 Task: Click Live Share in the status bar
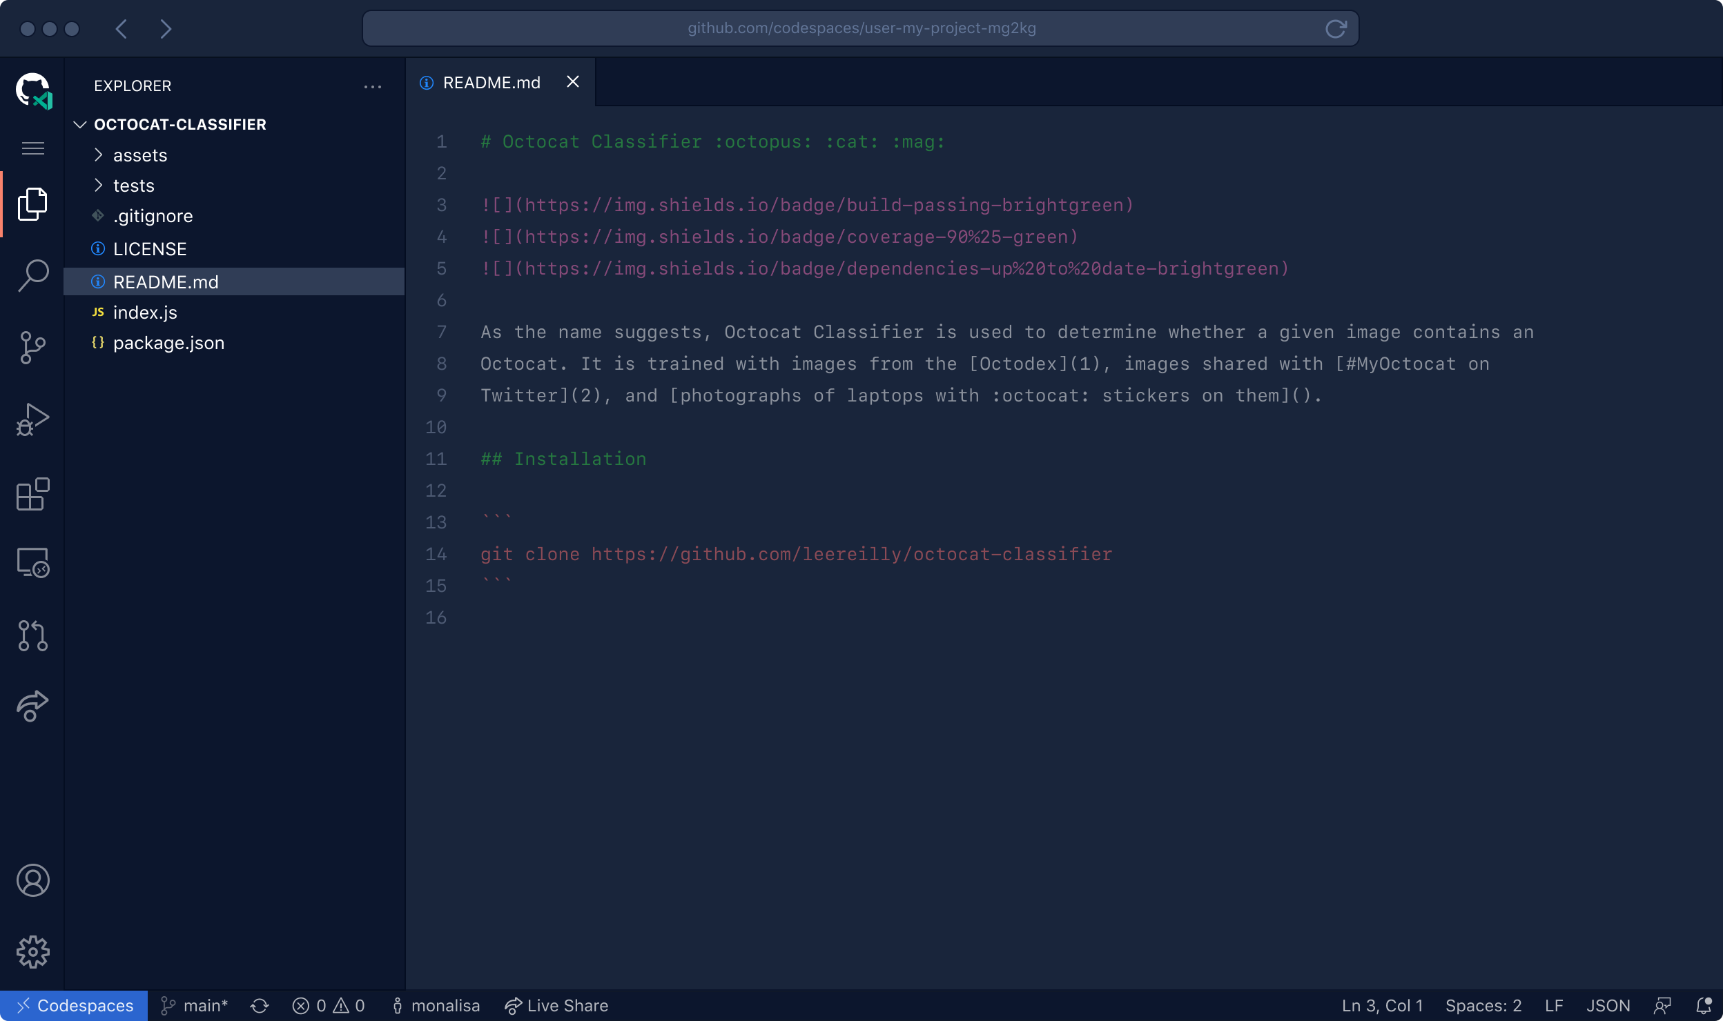[556, 1005]
